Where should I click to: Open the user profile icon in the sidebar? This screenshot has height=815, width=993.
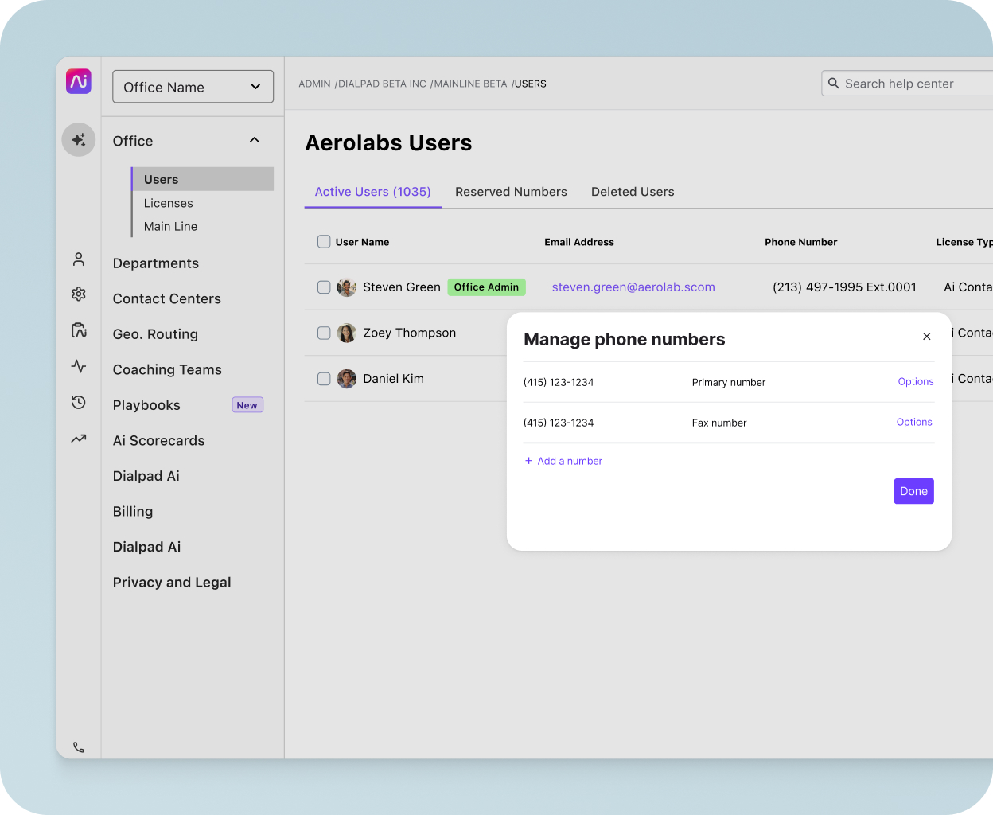[78, 259]
